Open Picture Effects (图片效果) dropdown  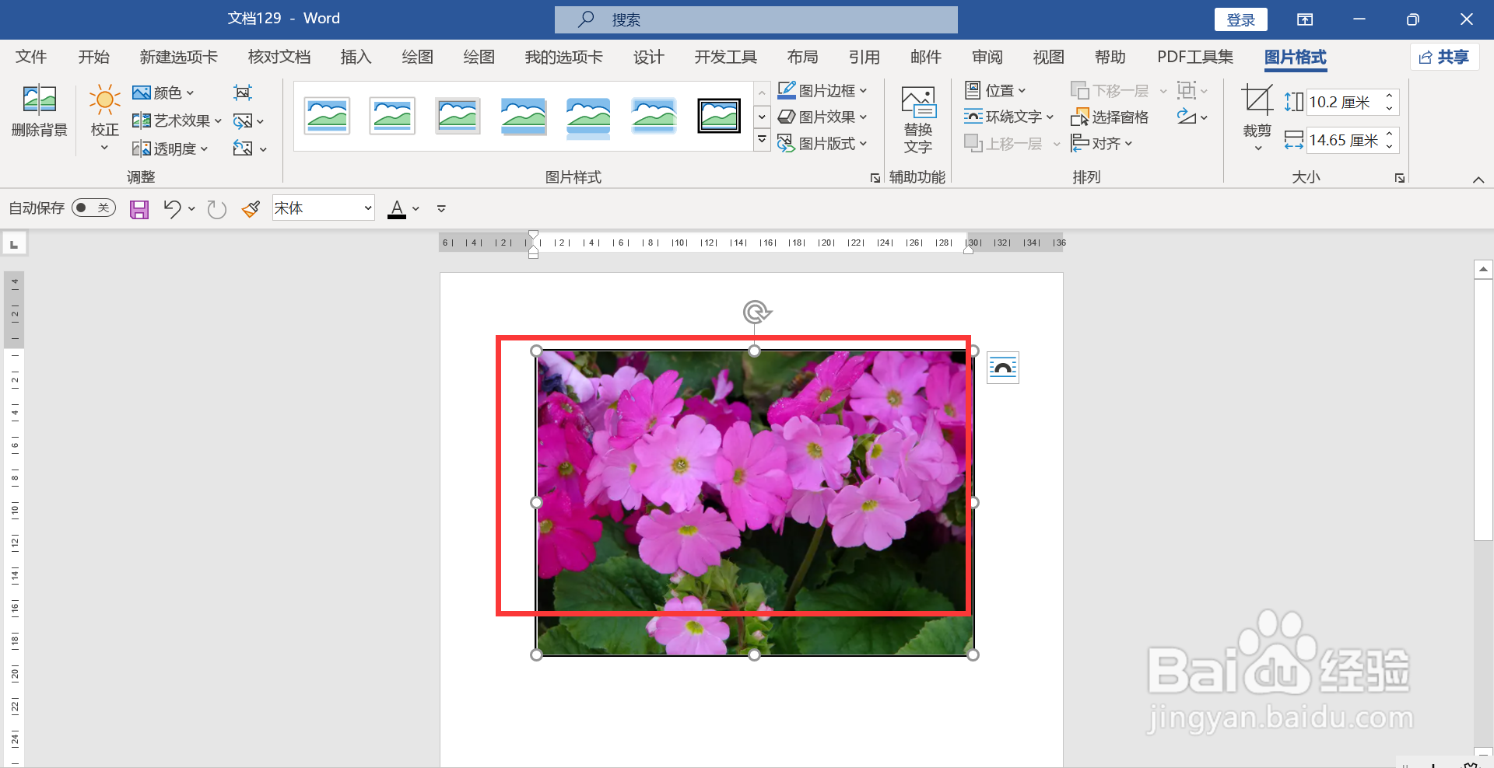click(x=822, y=117)
